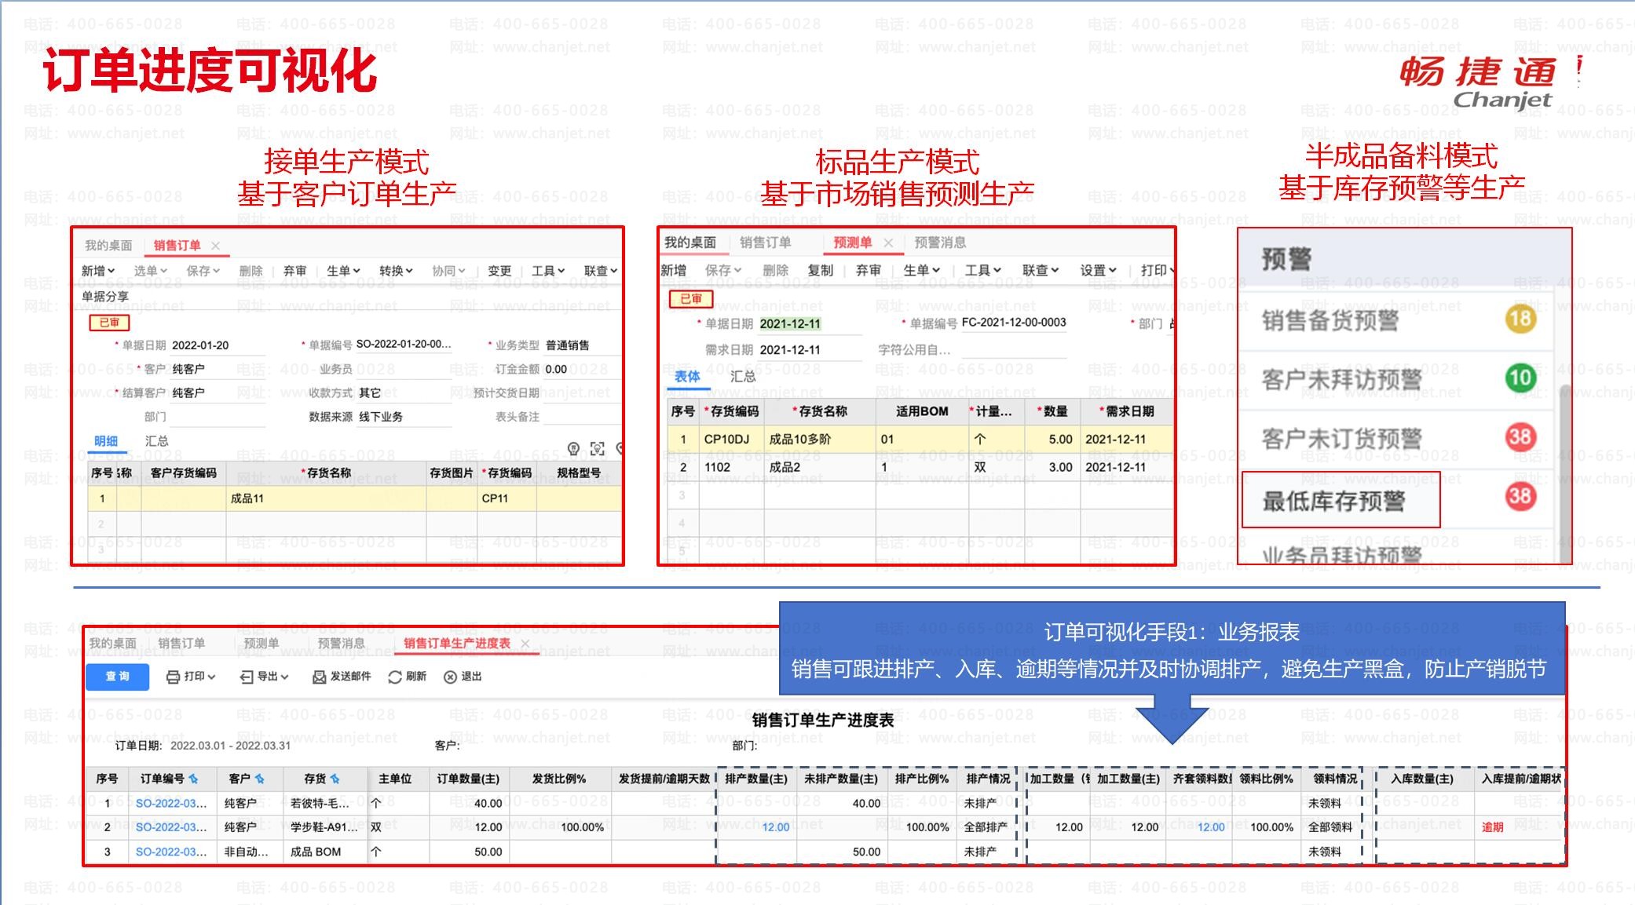The width and height of the screenshot is (1635, 905).
Task: Click the 销售备货预警 alert item
Action: click(1330, 320)
